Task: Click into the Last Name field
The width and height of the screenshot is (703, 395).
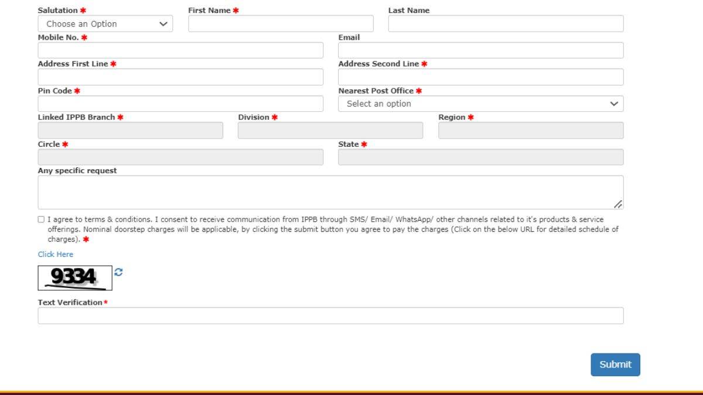Action: [506, 24]
